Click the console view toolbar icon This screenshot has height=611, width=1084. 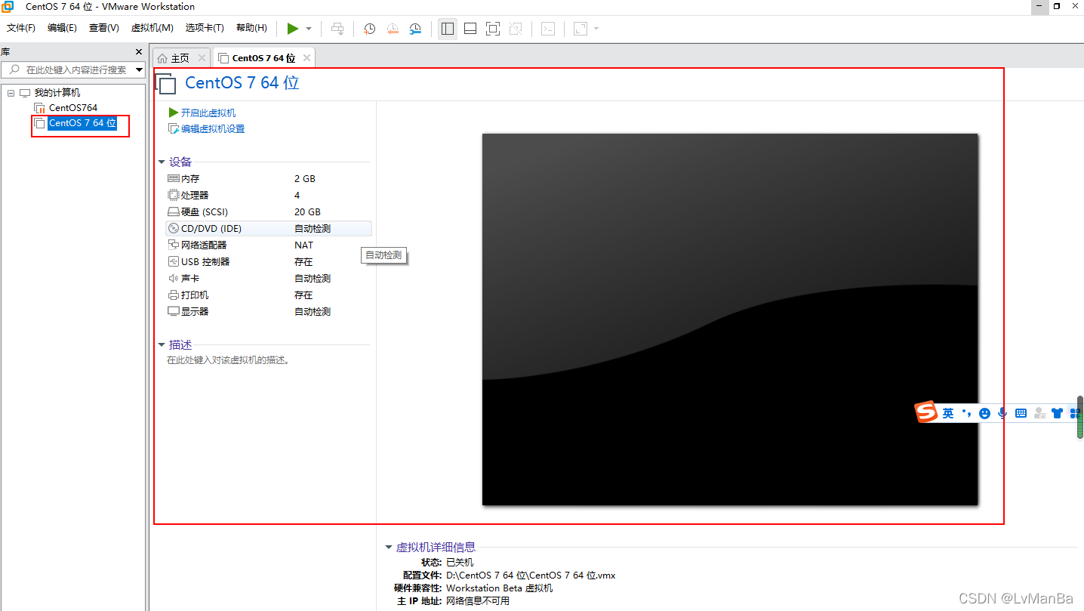[x=549, y=29]
